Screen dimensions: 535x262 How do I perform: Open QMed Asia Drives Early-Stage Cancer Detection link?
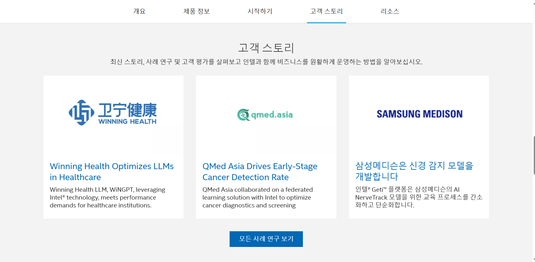click(x=260, y=172)
